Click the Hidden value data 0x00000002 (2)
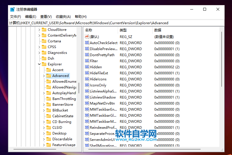The height and width of the screenshot is (155, 232). pyautogui.click(x=167, y=67)
